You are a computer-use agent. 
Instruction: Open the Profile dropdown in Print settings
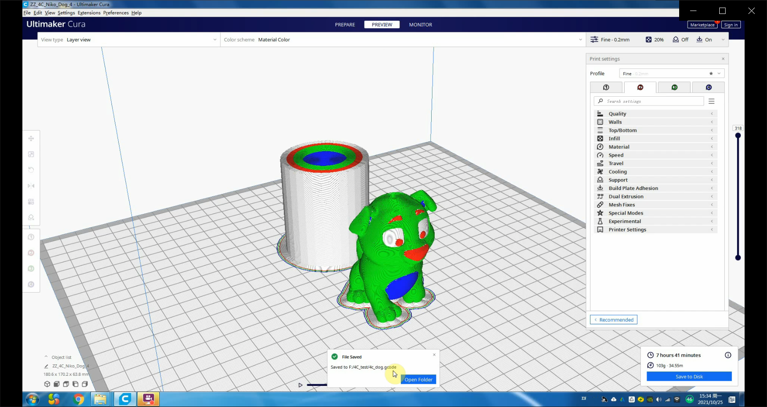point(672,73)
